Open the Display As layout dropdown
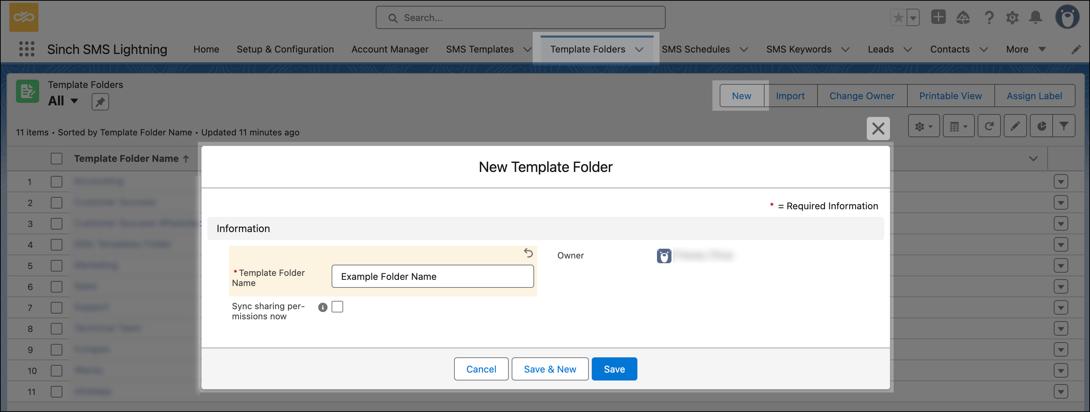Viewport: 1090px width, 412px height. 958,126
